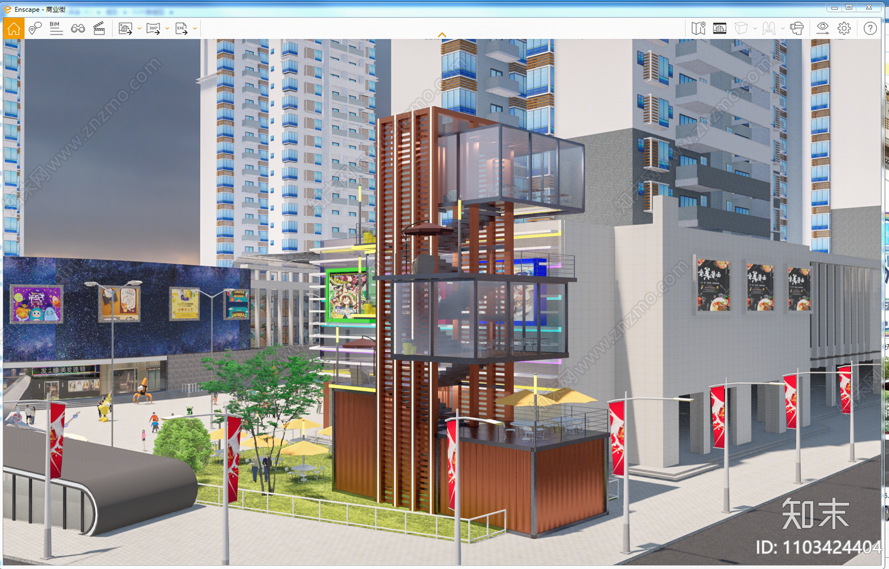Open the collaborative annotations pin icon
The height and width of the screenshot is (569, 889).
[x=35, y=28]
